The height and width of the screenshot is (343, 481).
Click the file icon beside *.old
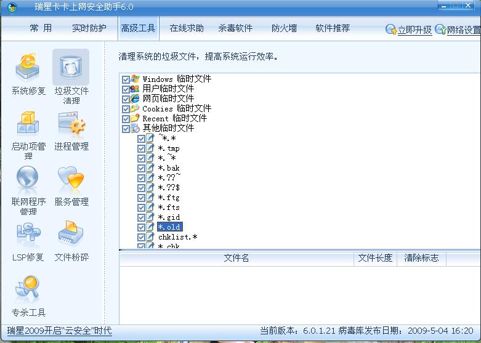pos(150,227)
